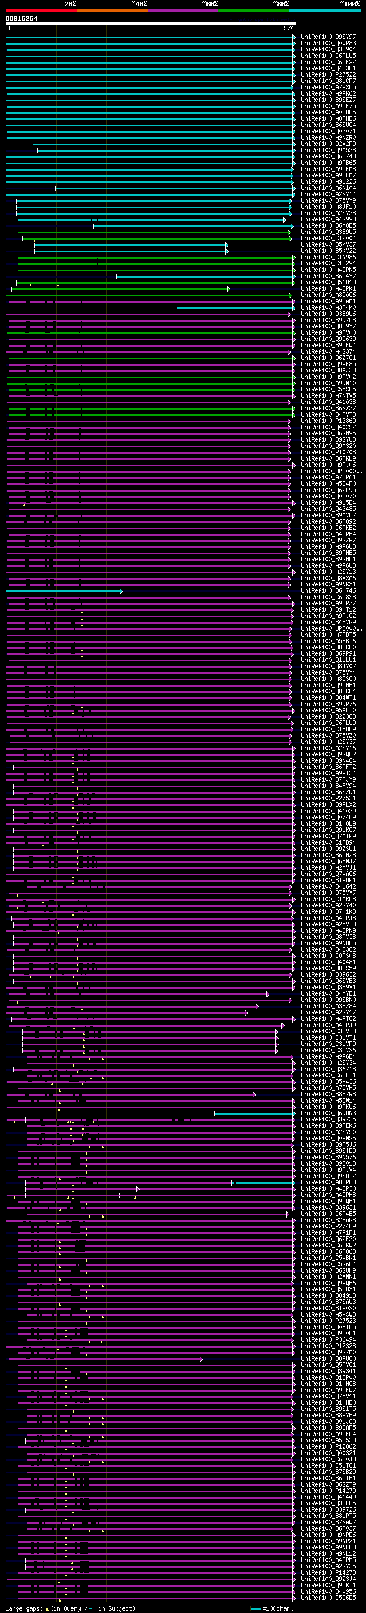Select label UniRef100_A7PDT5

(x=328, y=635)
